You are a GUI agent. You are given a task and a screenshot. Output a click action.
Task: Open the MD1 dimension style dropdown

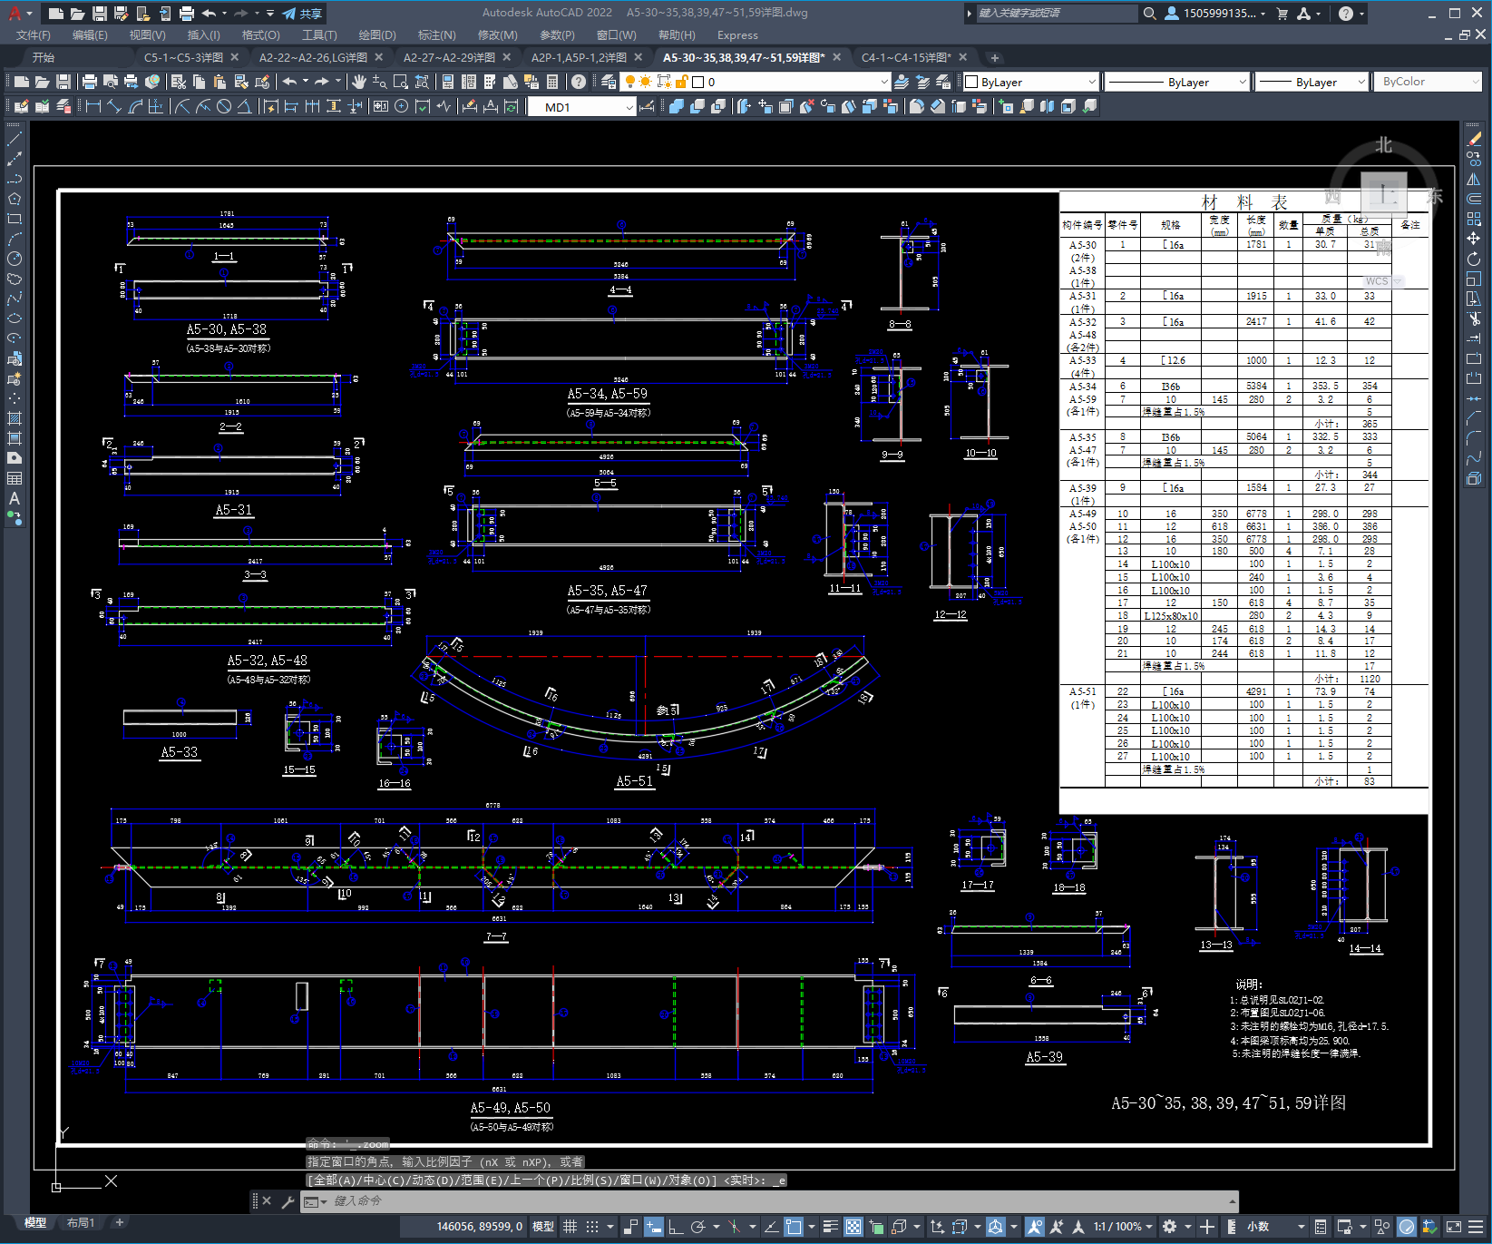[x=629, y=107]
